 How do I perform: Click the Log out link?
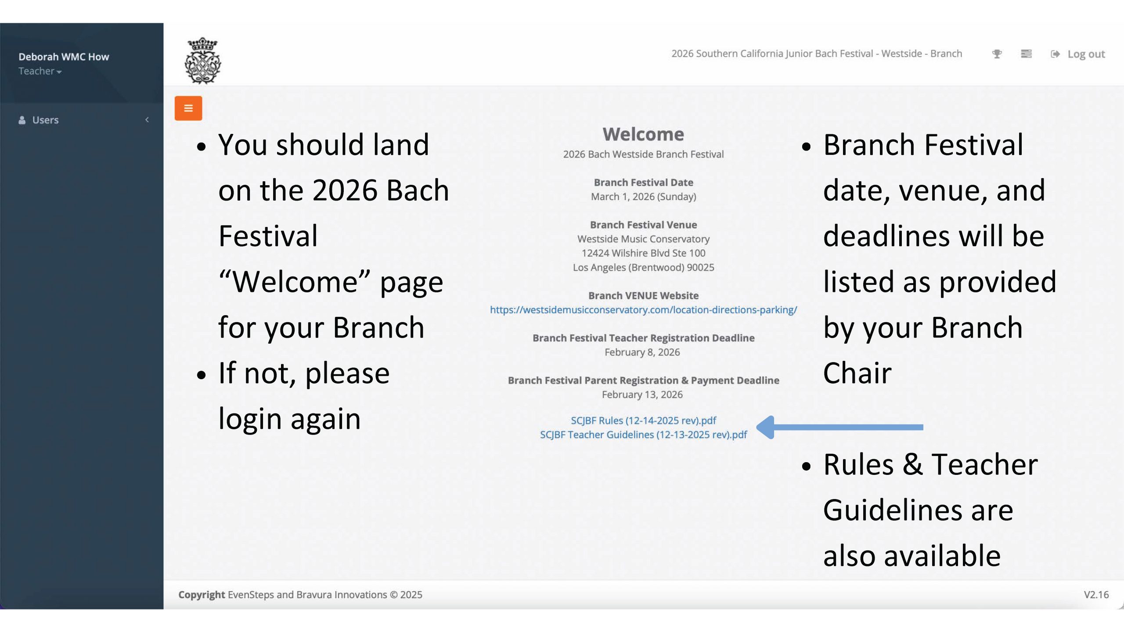click(x=1086, y=54)
